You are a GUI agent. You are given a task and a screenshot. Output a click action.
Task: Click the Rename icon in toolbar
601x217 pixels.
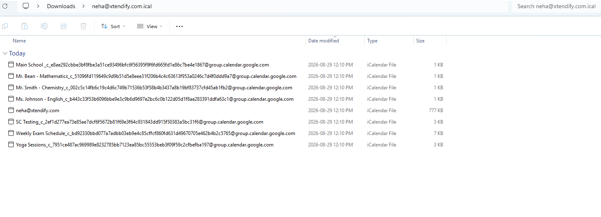(44, 26)
